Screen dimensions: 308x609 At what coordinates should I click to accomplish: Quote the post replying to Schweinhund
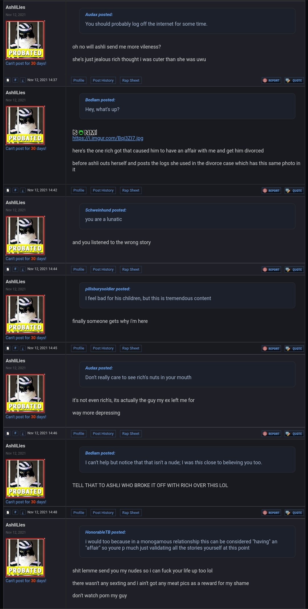click(294, 270)
